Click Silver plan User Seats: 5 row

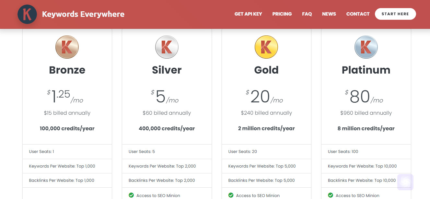pyautogui.click(x=167, y=152)
